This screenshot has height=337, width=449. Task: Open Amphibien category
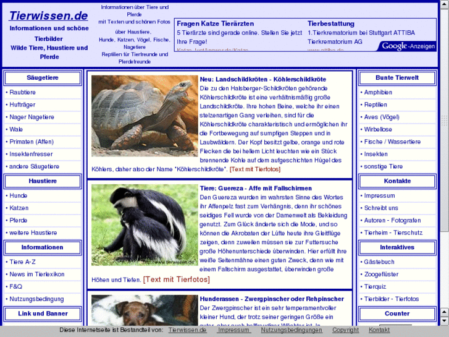pyautogui.click(x=378, y=92)
